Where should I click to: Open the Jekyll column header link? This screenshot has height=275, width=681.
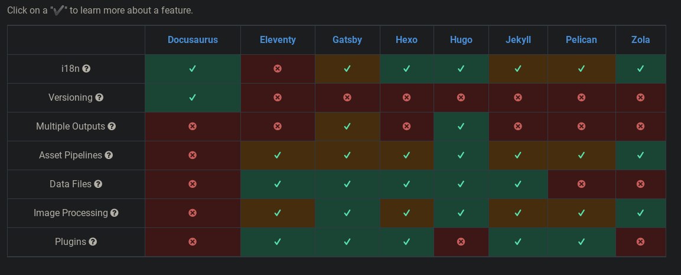tap(518, 40)
